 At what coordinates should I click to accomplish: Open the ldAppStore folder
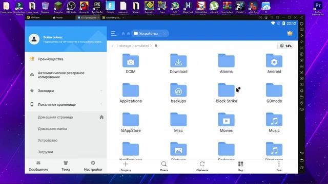point(131,122)
